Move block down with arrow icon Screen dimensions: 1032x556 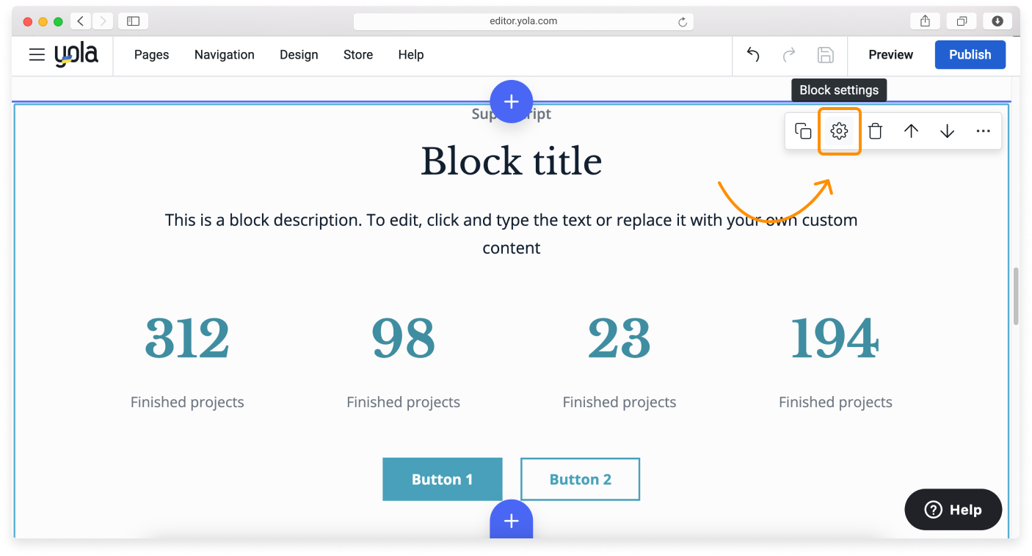(x=947, y=131)
